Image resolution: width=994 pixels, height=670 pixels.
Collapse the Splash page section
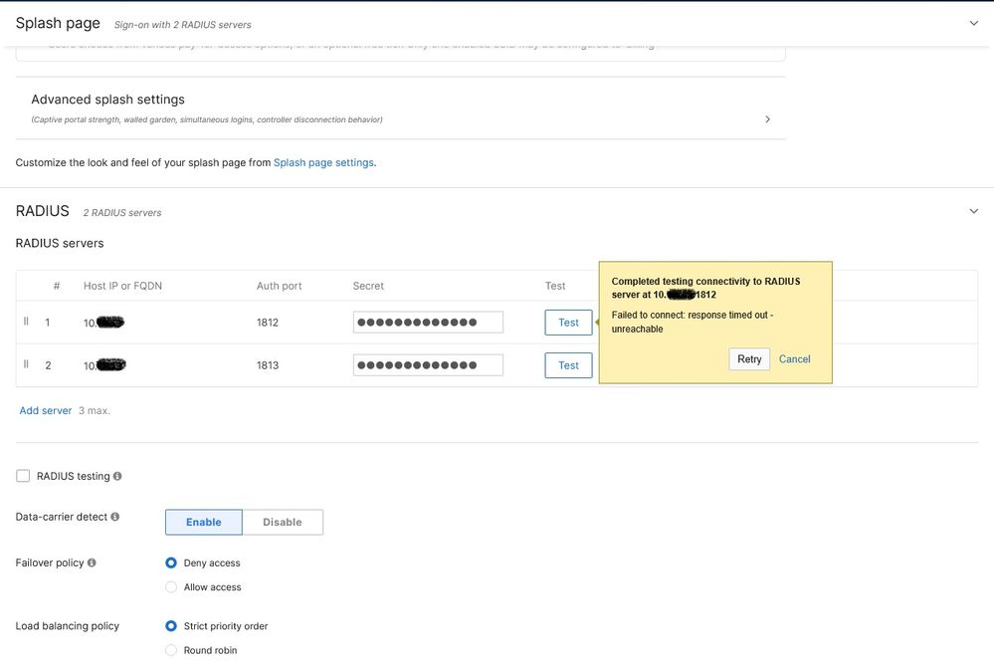pyautogui.click(x=973, y=22)
